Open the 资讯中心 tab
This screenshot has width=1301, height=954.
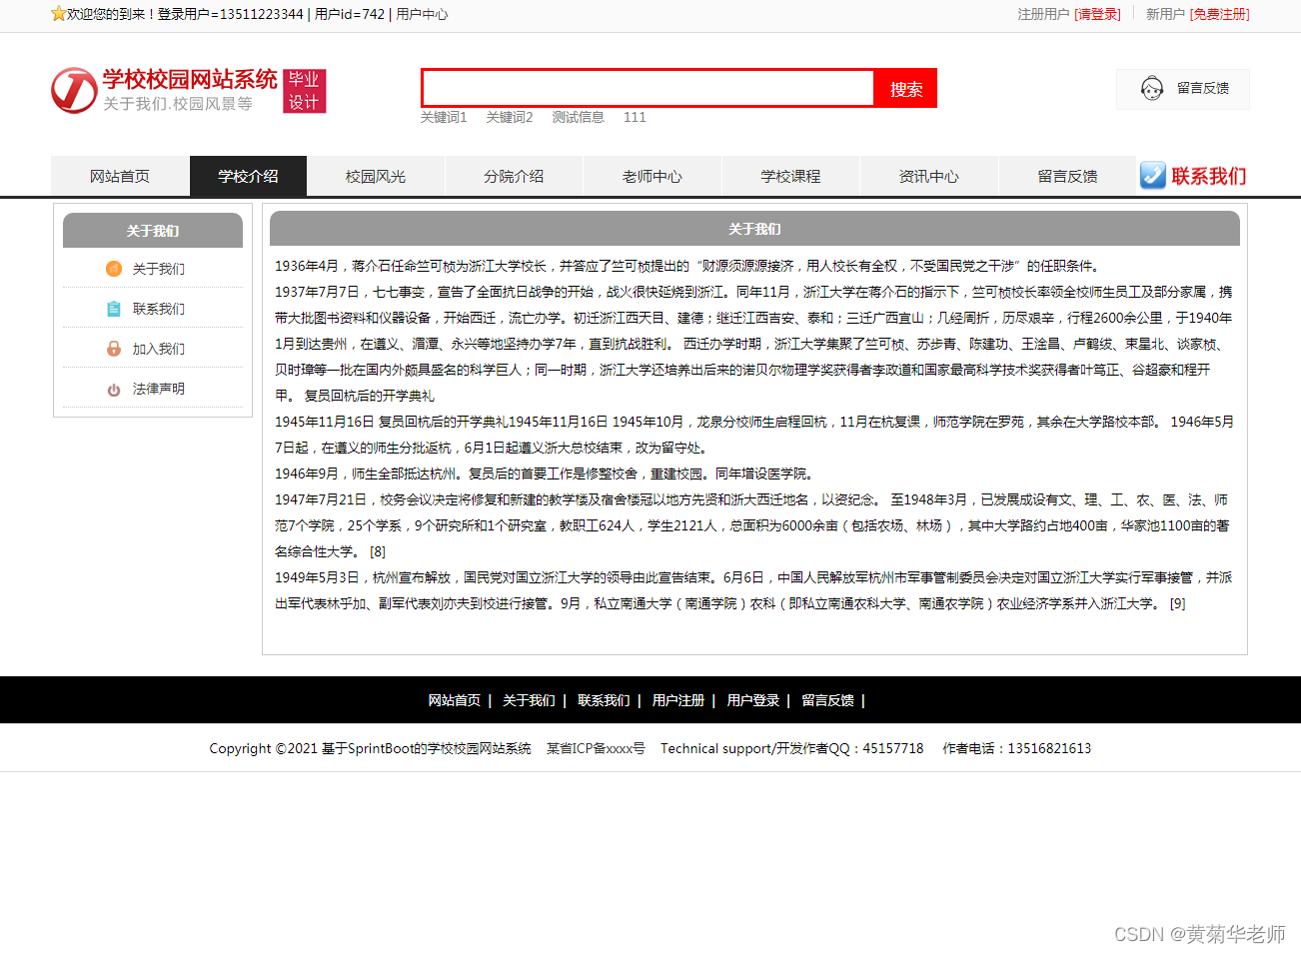click(x=928, y=176)
